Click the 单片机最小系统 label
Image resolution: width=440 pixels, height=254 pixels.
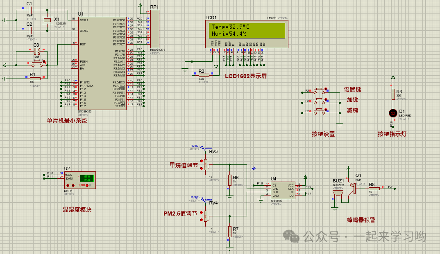pos(67,121)
